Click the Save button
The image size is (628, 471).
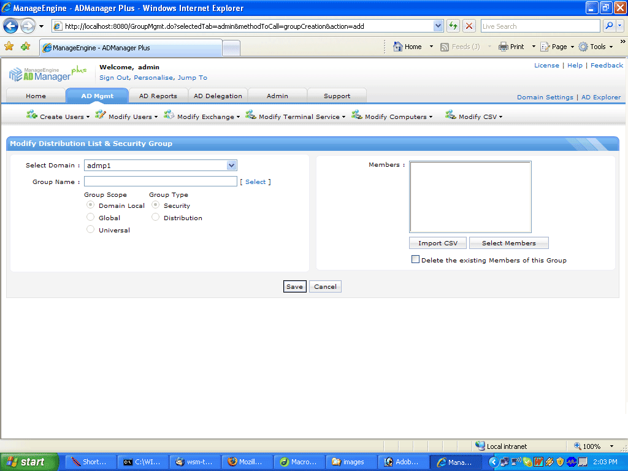tap(295, 287)
